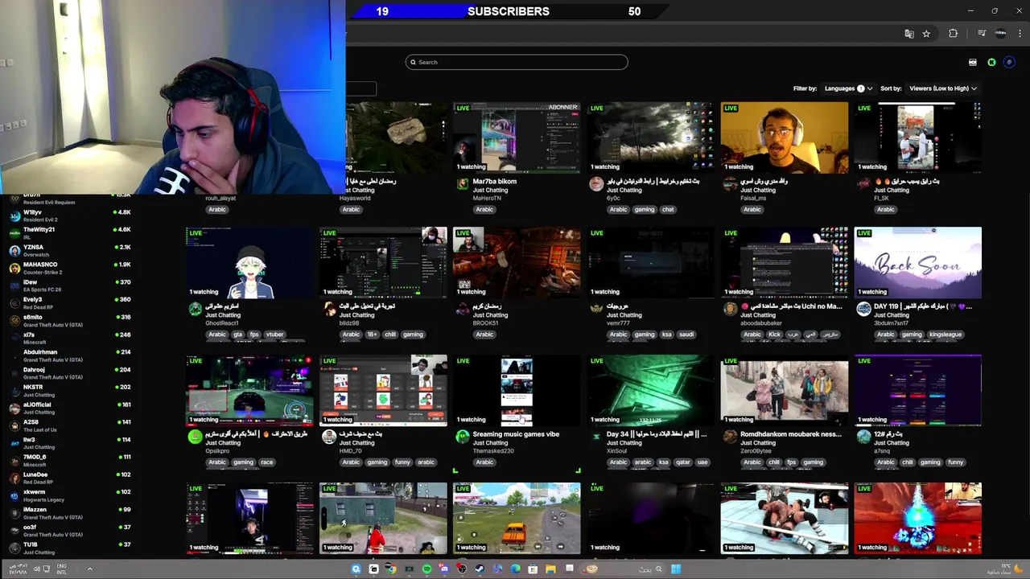Click Faisal_ms channel avatar
Viewport: 1030px width, 579px height.
(x=730, y=184)
